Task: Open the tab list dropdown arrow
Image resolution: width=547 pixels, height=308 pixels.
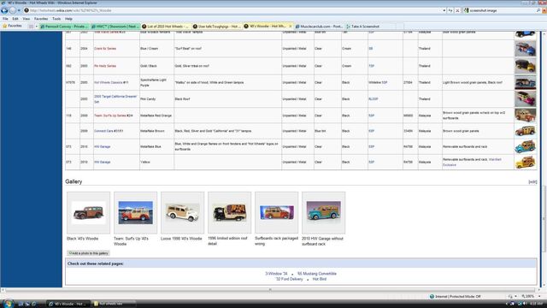Action: pyautogui.click(x=36, y=27)
